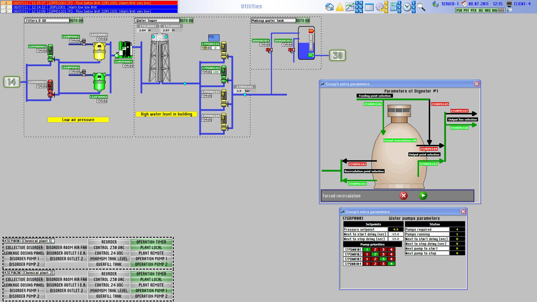The image size is (537, 302).
Task: Click the gear with warning settings icon
Action: click(380, 7)
